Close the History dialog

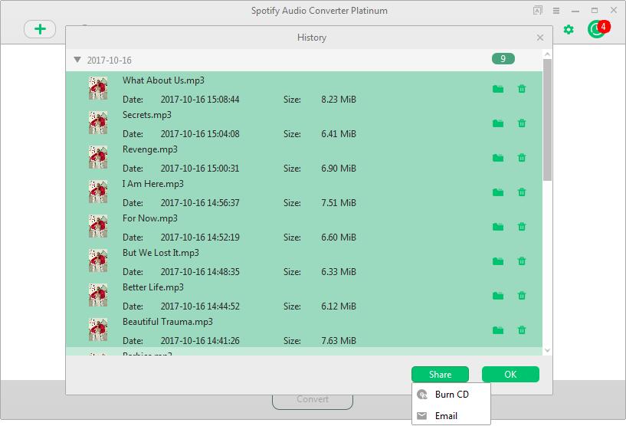[x=539, y=38]
